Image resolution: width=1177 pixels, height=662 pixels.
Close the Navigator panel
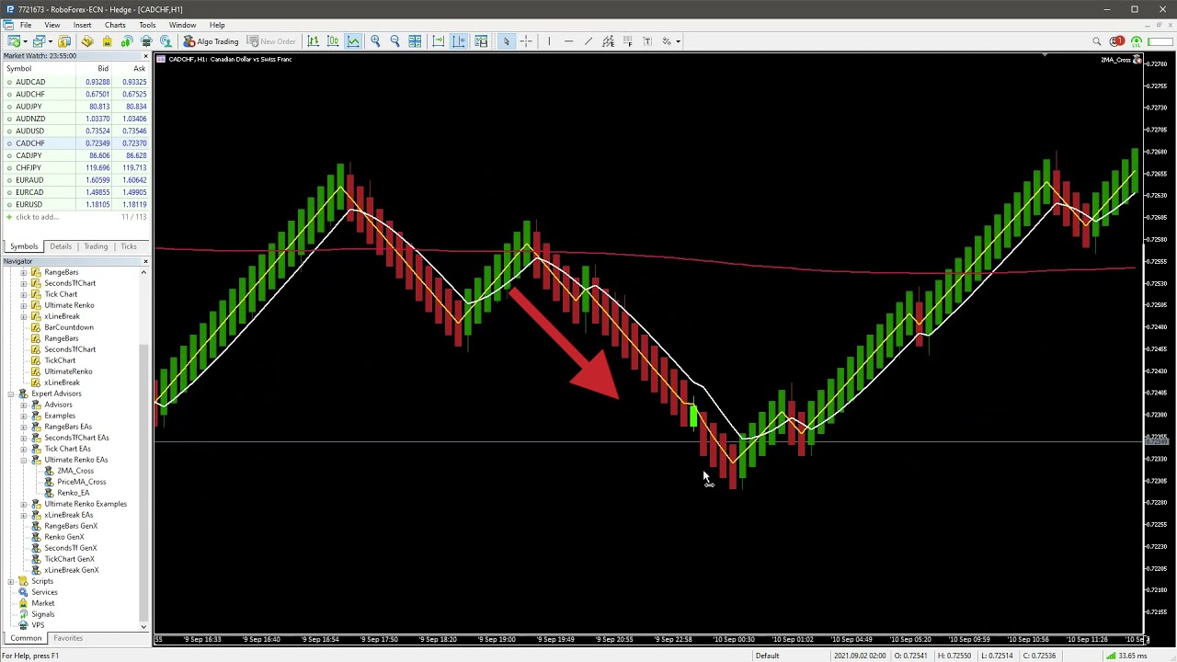click(x=145, y=261)
